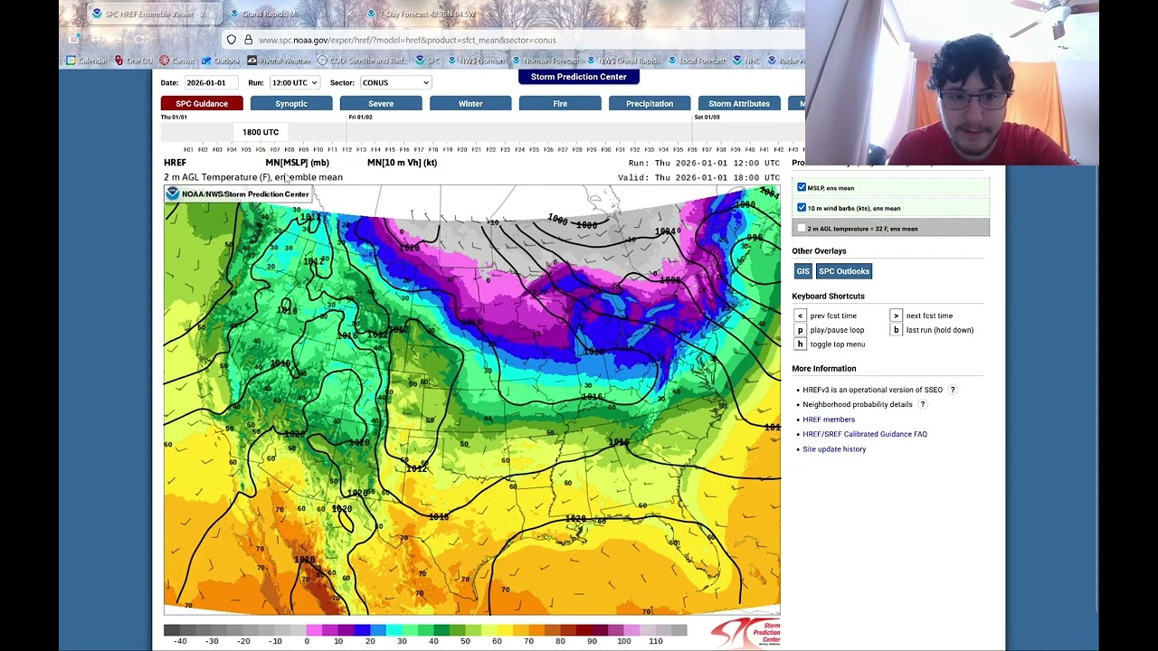Image resolution: width=1158 pixels, height=651 pixels.
Task: Open the SPC bookmark
Action: coord(427,61)
